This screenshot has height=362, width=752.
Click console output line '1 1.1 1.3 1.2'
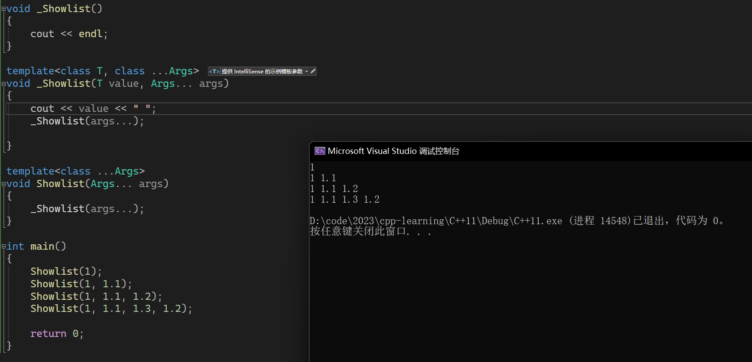pos(345,200)
